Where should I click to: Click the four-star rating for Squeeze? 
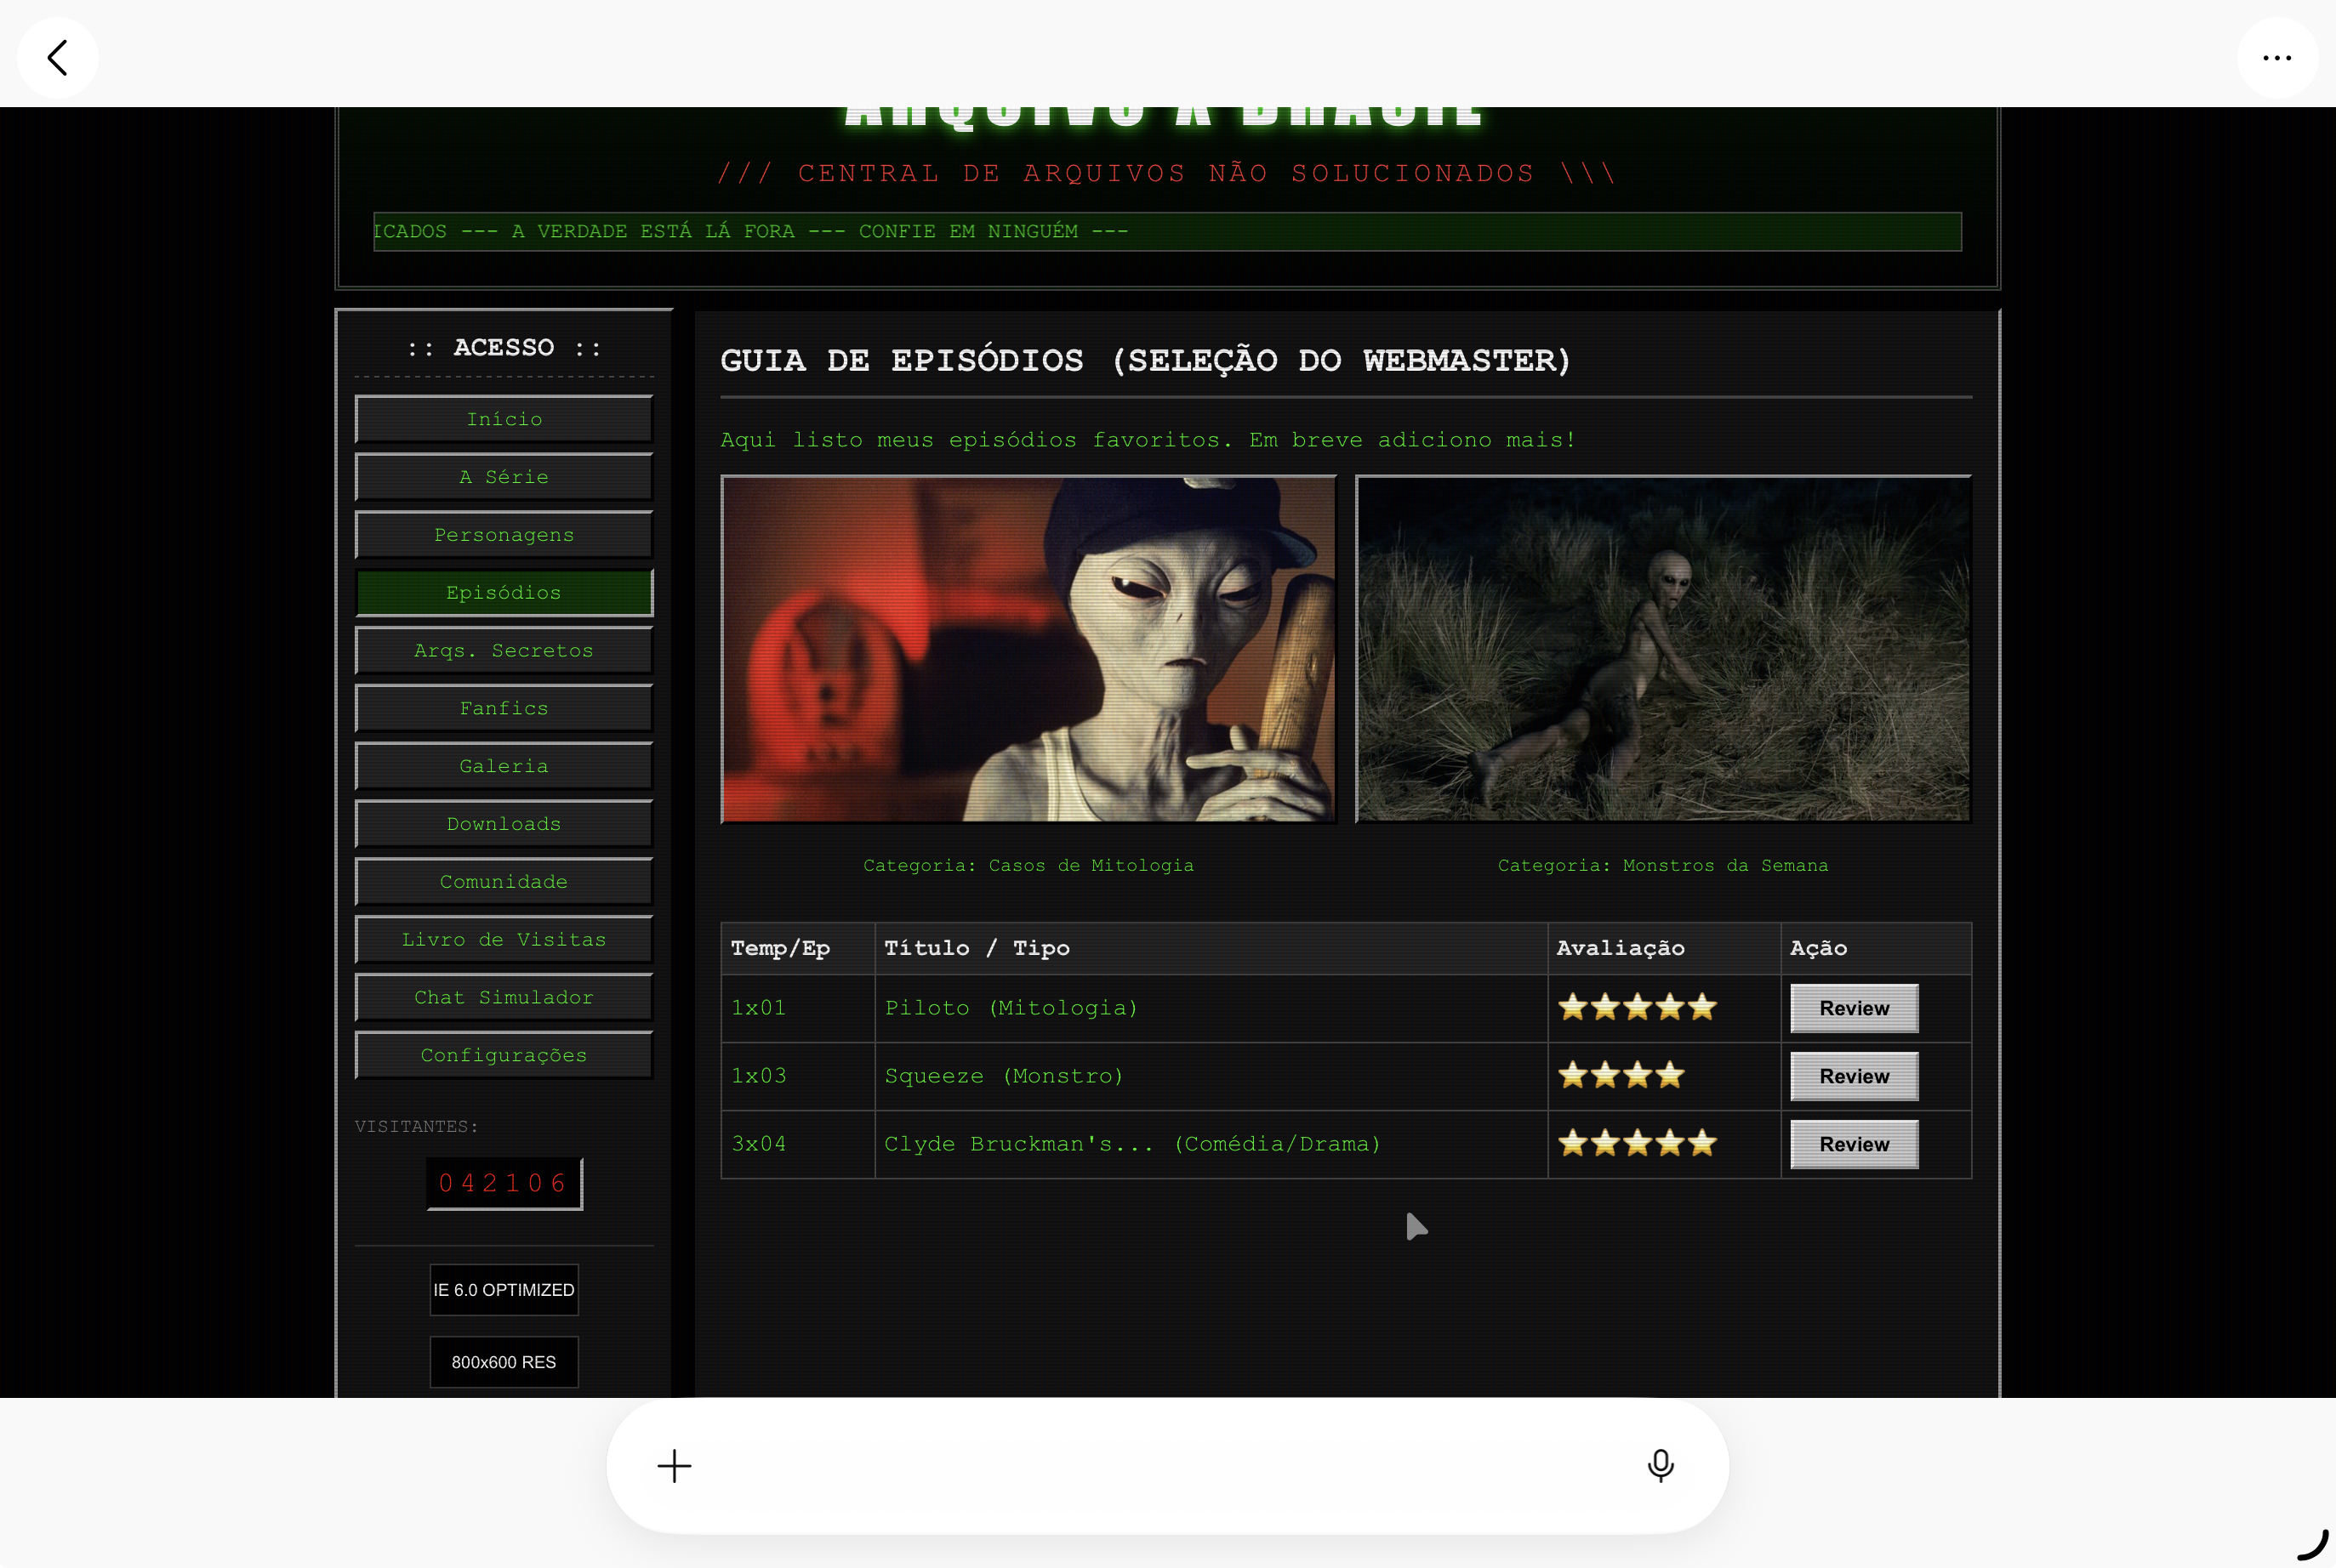tap(1621, 1075)
